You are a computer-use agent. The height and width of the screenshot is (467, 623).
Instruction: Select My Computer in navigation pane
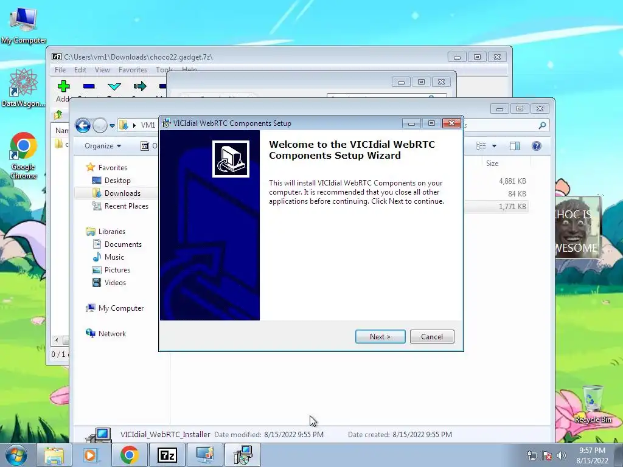pyautogui.click(x=121, y=308)
